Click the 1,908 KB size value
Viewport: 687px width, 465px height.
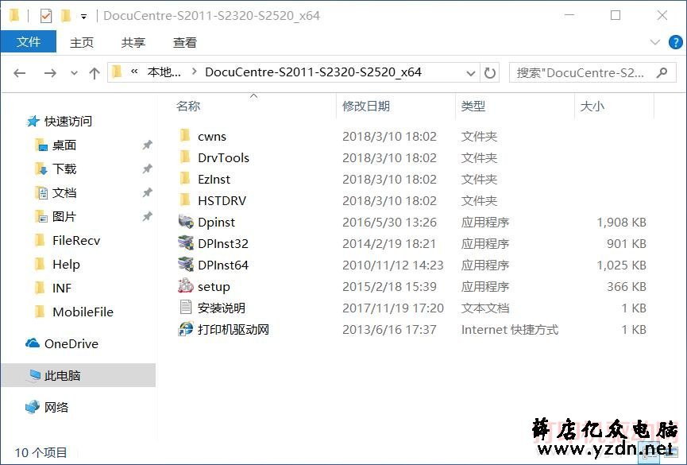tap(621, 222)
